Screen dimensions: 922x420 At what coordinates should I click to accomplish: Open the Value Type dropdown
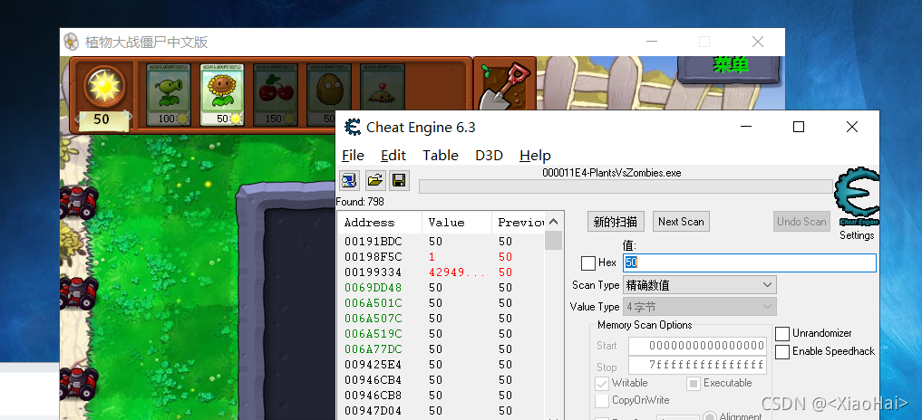[700, 307]
